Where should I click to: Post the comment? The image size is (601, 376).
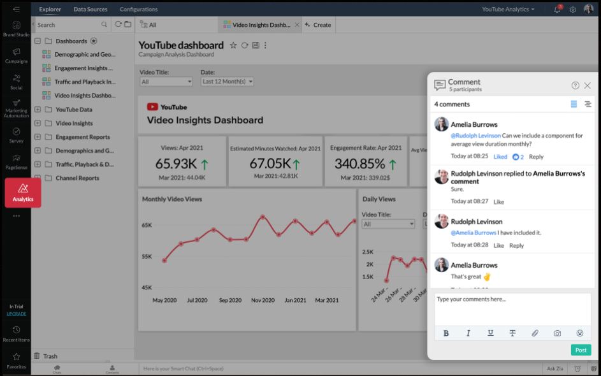(x=581, y=350)
